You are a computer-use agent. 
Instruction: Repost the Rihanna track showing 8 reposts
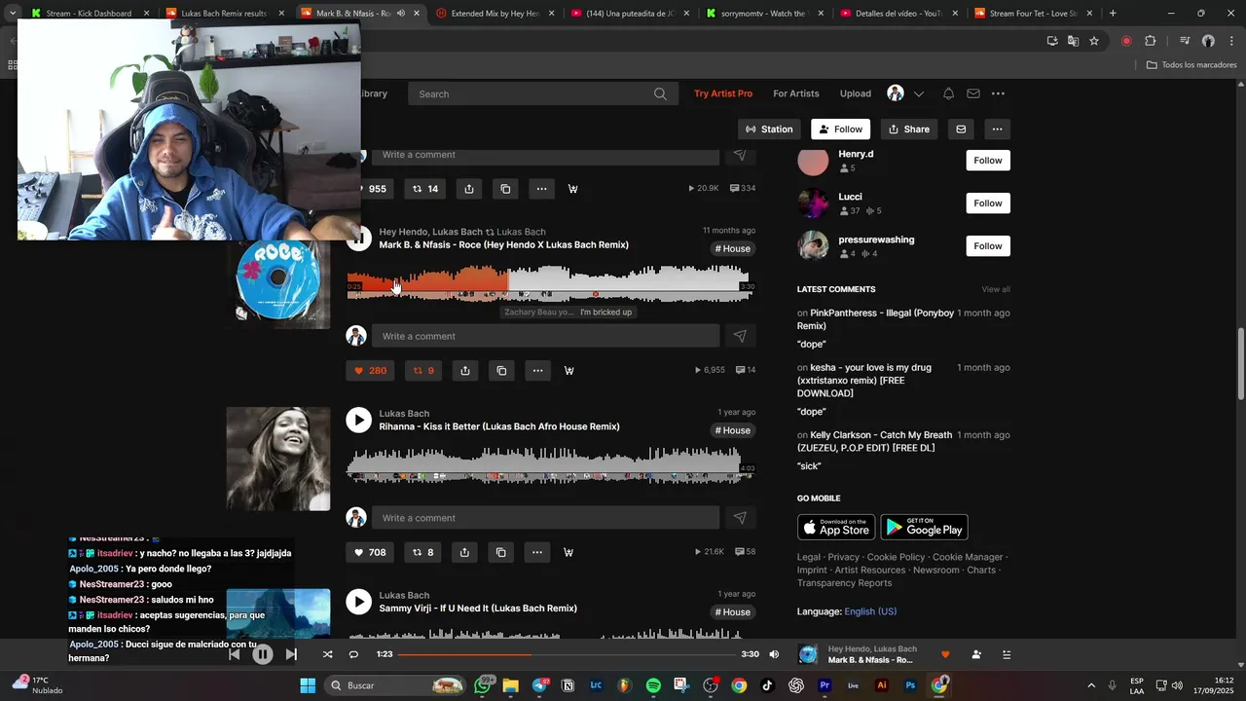pyautogui.click(x=423, y=552)
